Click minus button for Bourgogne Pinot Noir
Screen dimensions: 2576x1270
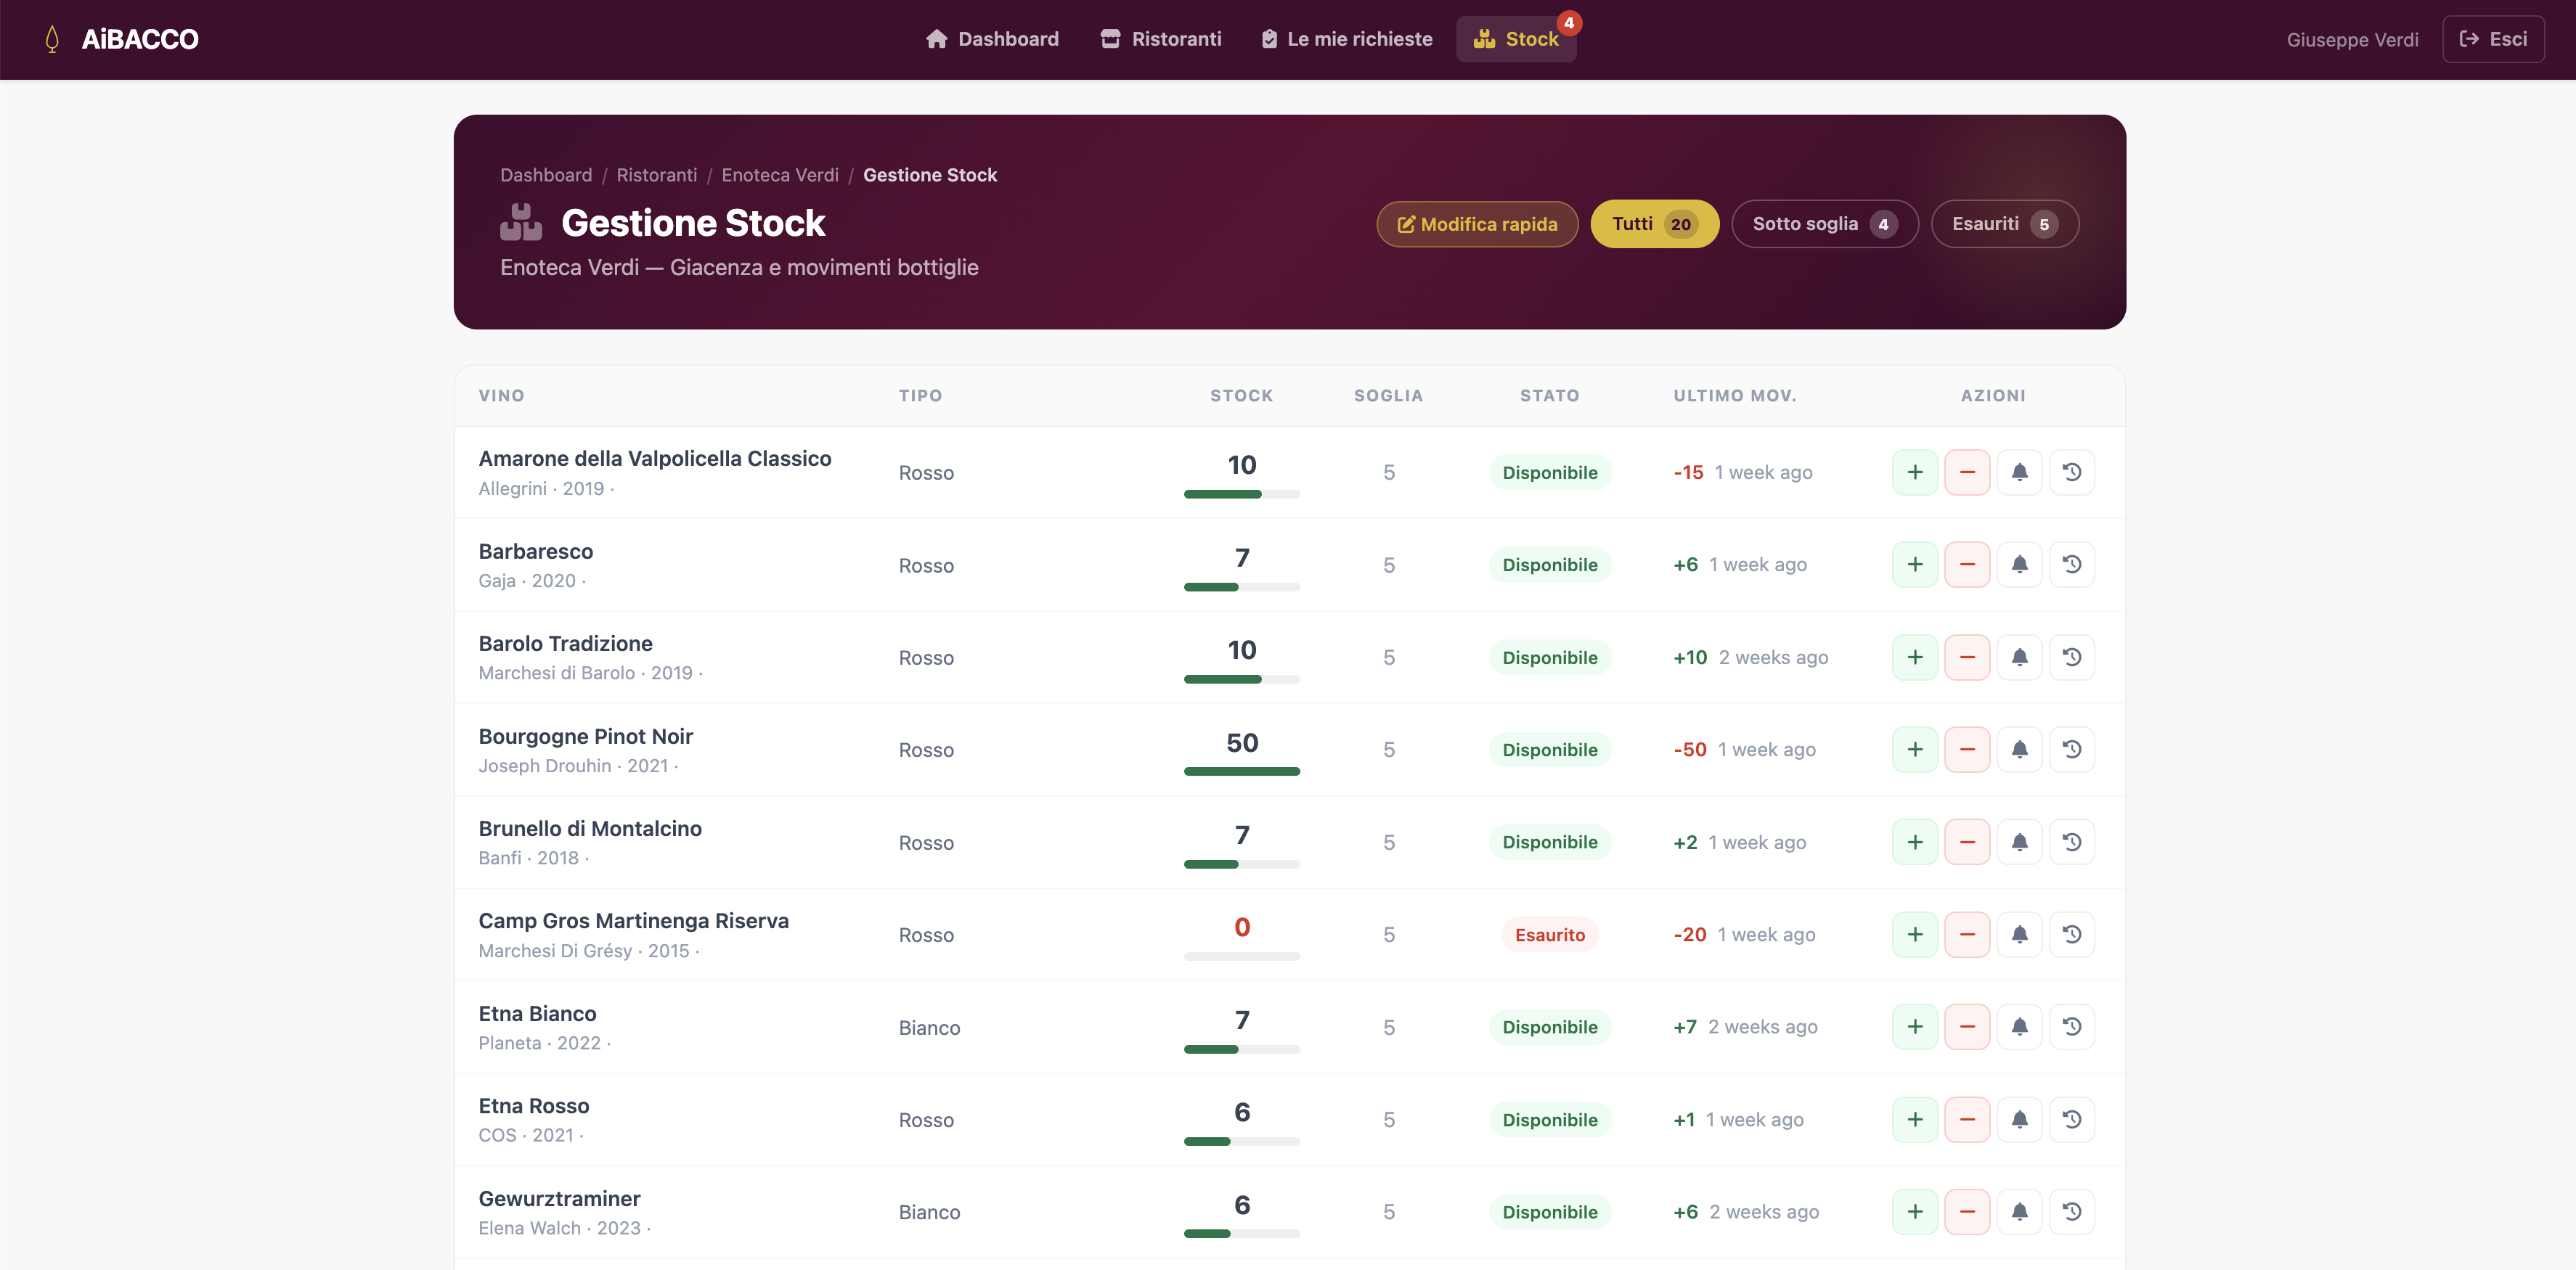1967,750
